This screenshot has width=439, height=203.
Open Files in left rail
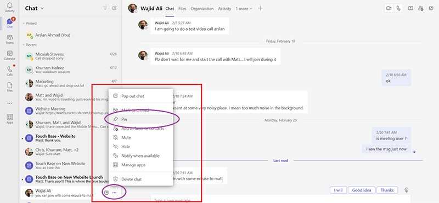tap(9, 87)
